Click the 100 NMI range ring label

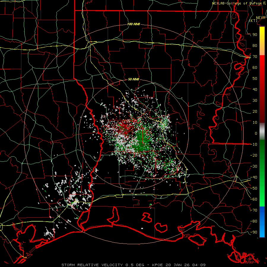[133, 24]
